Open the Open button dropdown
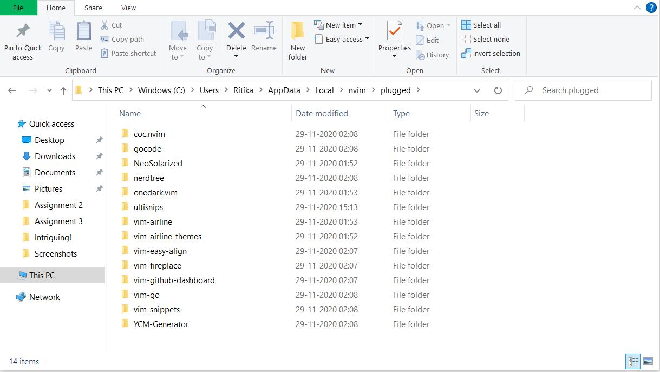The height and width of the screenshot is (372, 660). 449,25
